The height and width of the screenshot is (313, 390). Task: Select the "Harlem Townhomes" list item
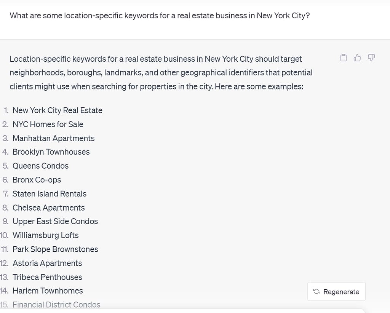(48, 291)
